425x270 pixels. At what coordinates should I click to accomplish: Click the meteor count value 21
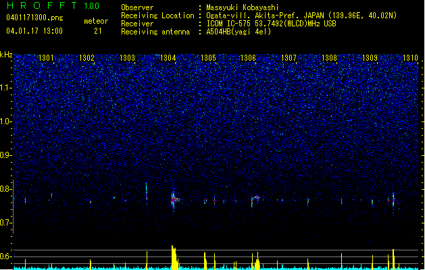click(x=98, y=31)
